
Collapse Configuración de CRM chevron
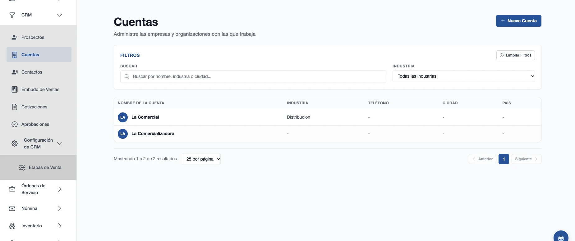60,143
